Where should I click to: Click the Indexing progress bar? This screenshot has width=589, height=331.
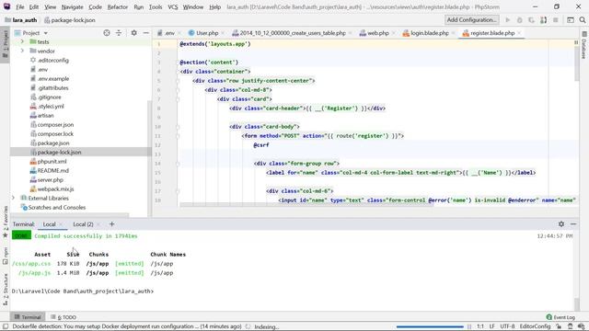pos(430,326)
